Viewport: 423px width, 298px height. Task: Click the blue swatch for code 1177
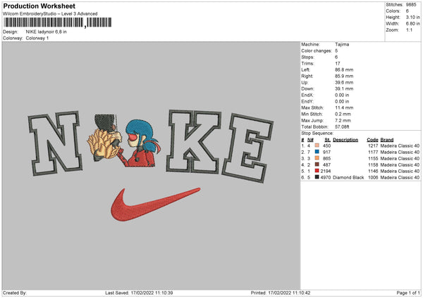pos(317,152)
